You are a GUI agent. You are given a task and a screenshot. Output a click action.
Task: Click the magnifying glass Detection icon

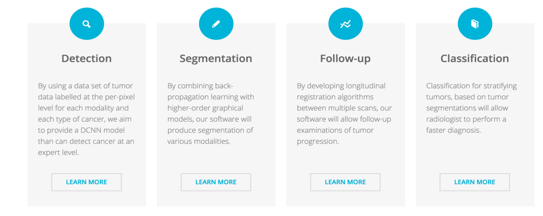click(86, 24)
